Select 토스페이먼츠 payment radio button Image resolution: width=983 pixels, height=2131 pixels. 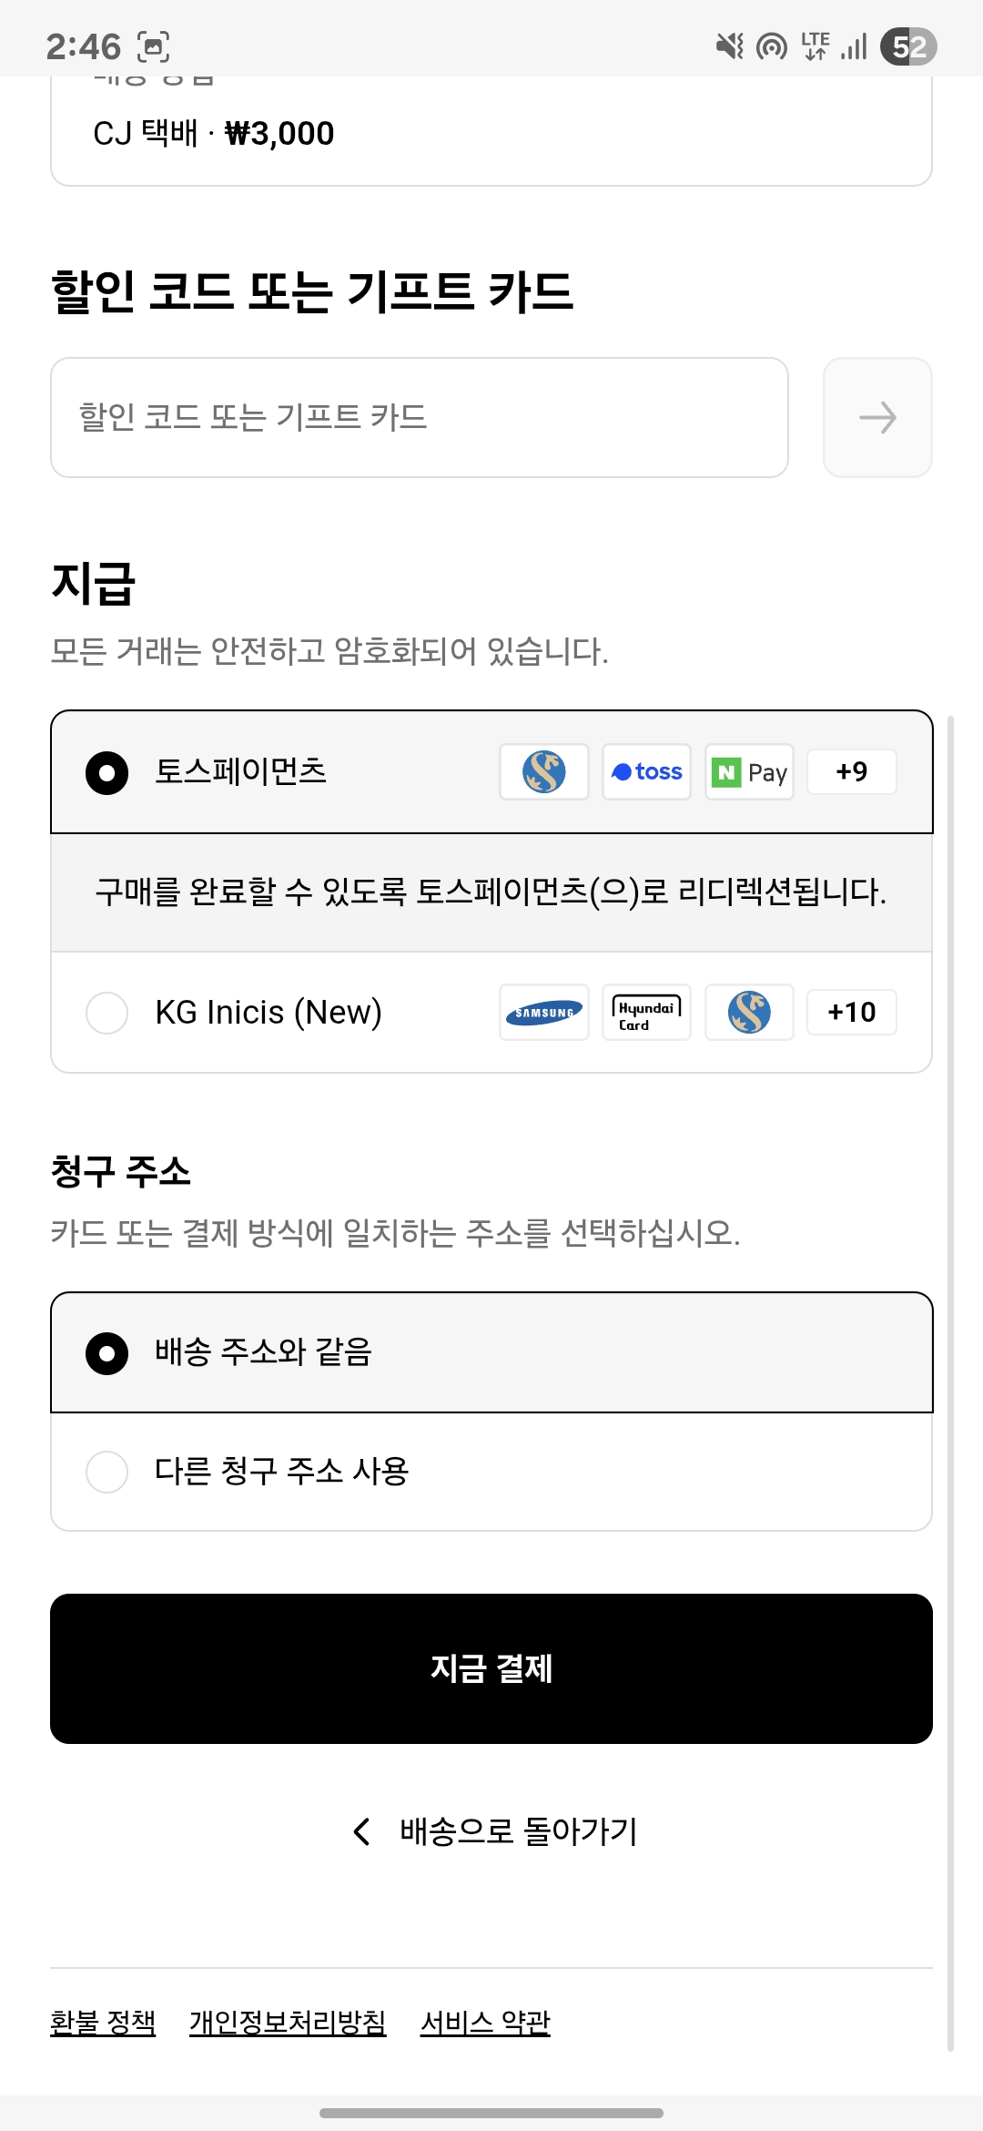tap(106, 772)
